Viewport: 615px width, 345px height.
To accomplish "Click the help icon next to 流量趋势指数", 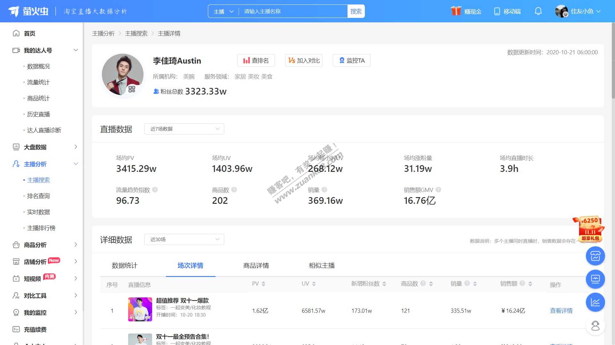I will click(155, 190).
